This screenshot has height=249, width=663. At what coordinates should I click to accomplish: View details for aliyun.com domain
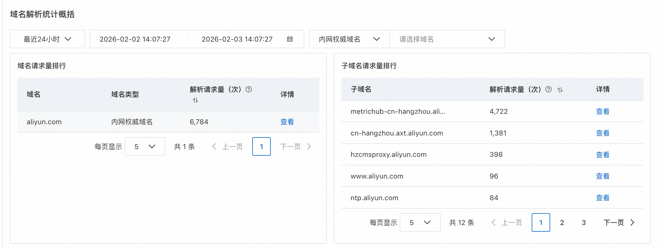point(287,122)
